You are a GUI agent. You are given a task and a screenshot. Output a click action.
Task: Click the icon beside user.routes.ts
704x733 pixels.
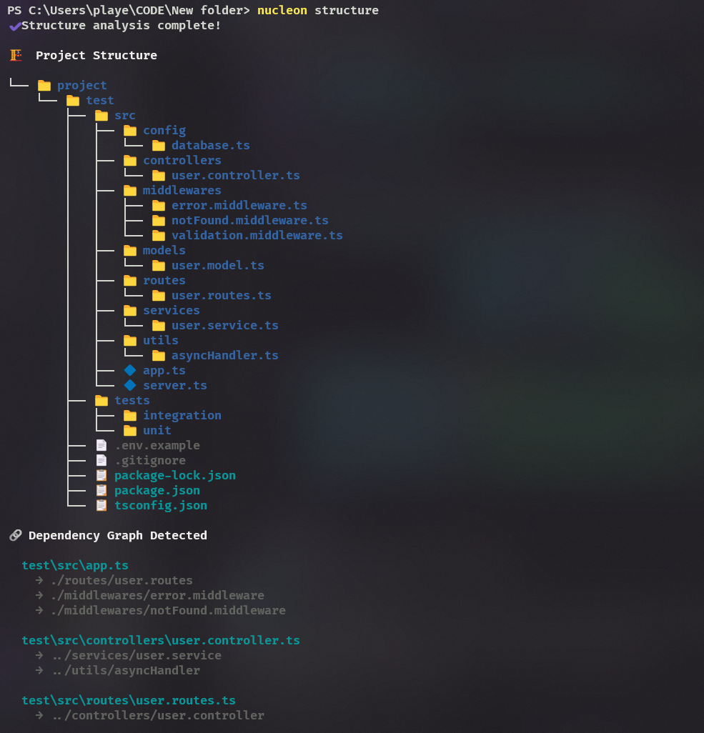(158, 296)
